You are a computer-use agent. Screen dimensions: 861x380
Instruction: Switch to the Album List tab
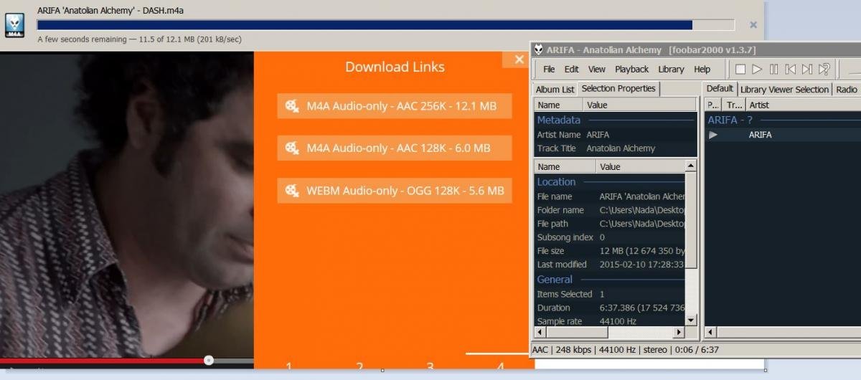555,90
